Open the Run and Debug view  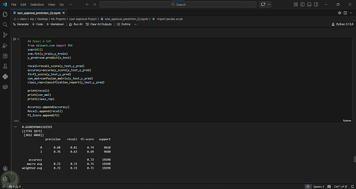[5, 45]
